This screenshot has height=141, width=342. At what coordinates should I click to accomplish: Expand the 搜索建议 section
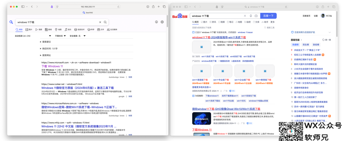(x=46, y=42)
